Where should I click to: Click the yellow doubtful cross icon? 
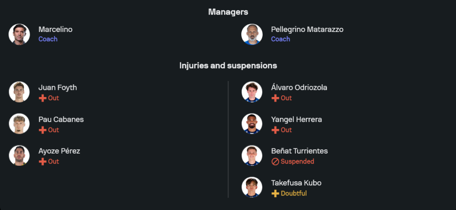[x=275, y=194]
